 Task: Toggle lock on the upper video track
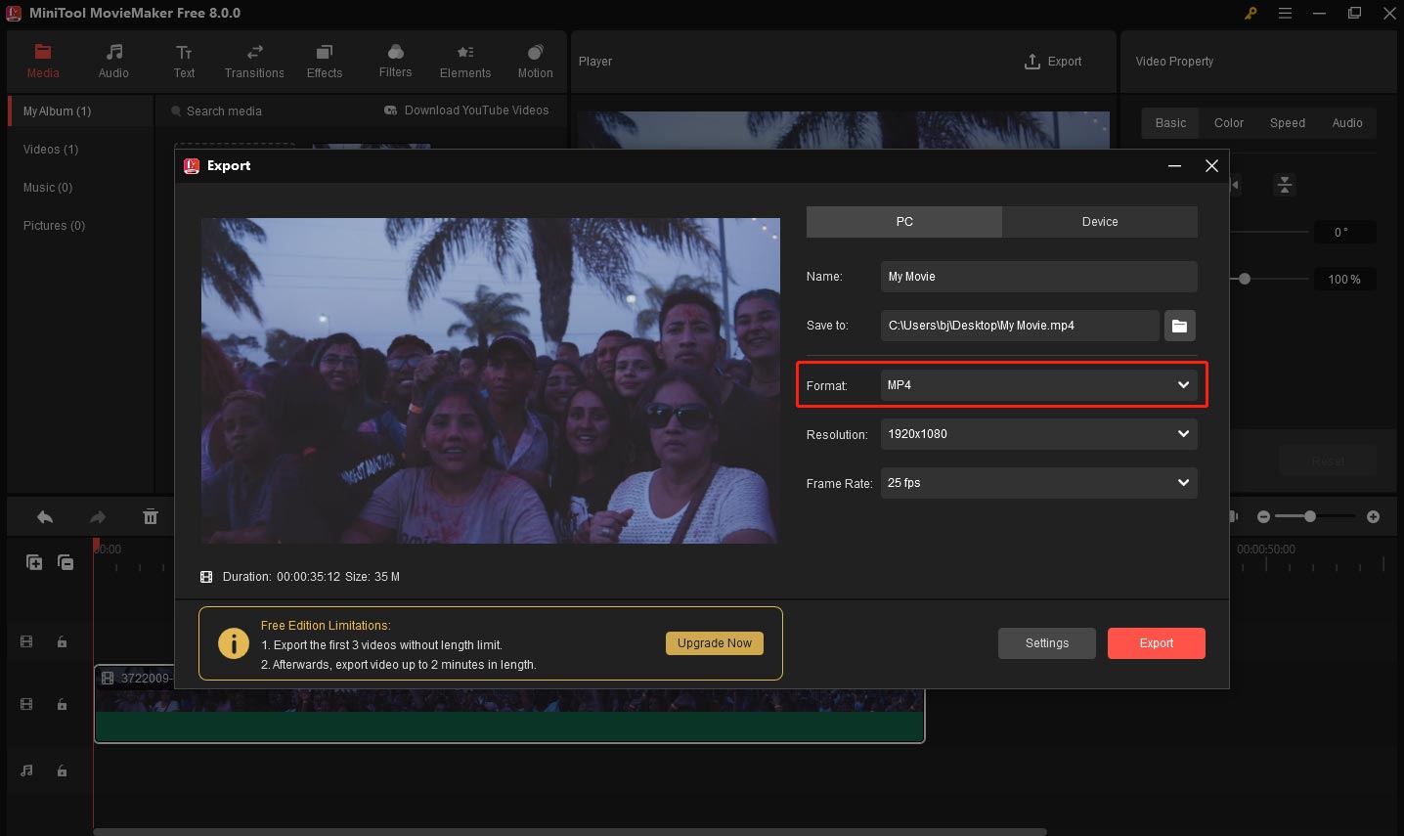click(62, 642)
